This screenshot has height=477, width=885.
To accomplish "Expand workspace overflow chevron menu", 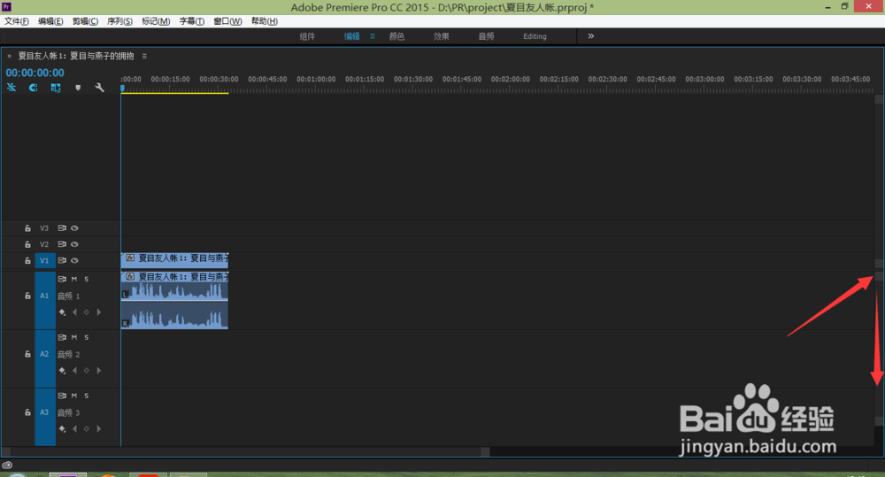I will 591,36.
